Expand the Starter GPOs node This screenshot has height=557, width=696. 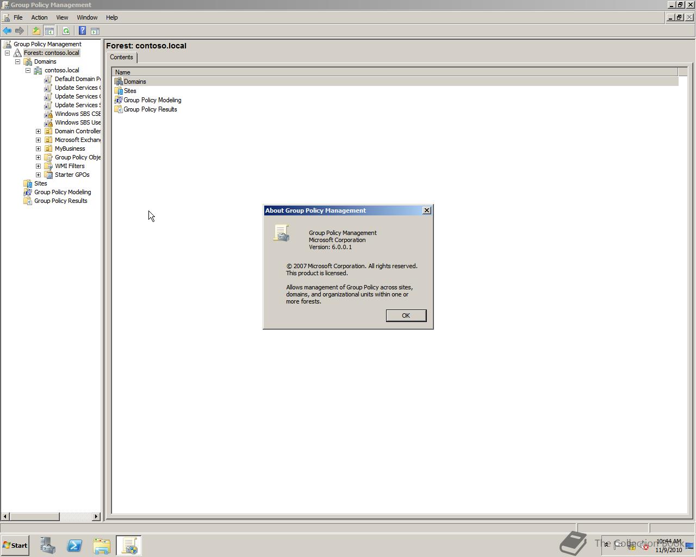39,175
